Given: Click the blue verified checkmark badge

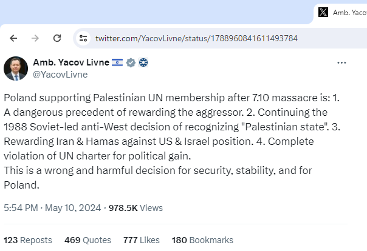Looking at the screenshot, I should click(x=131, y=63).
